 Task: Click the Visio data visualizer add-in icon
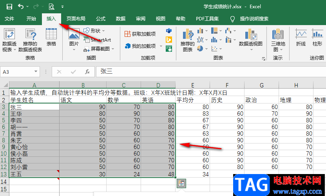coord(169,31)
